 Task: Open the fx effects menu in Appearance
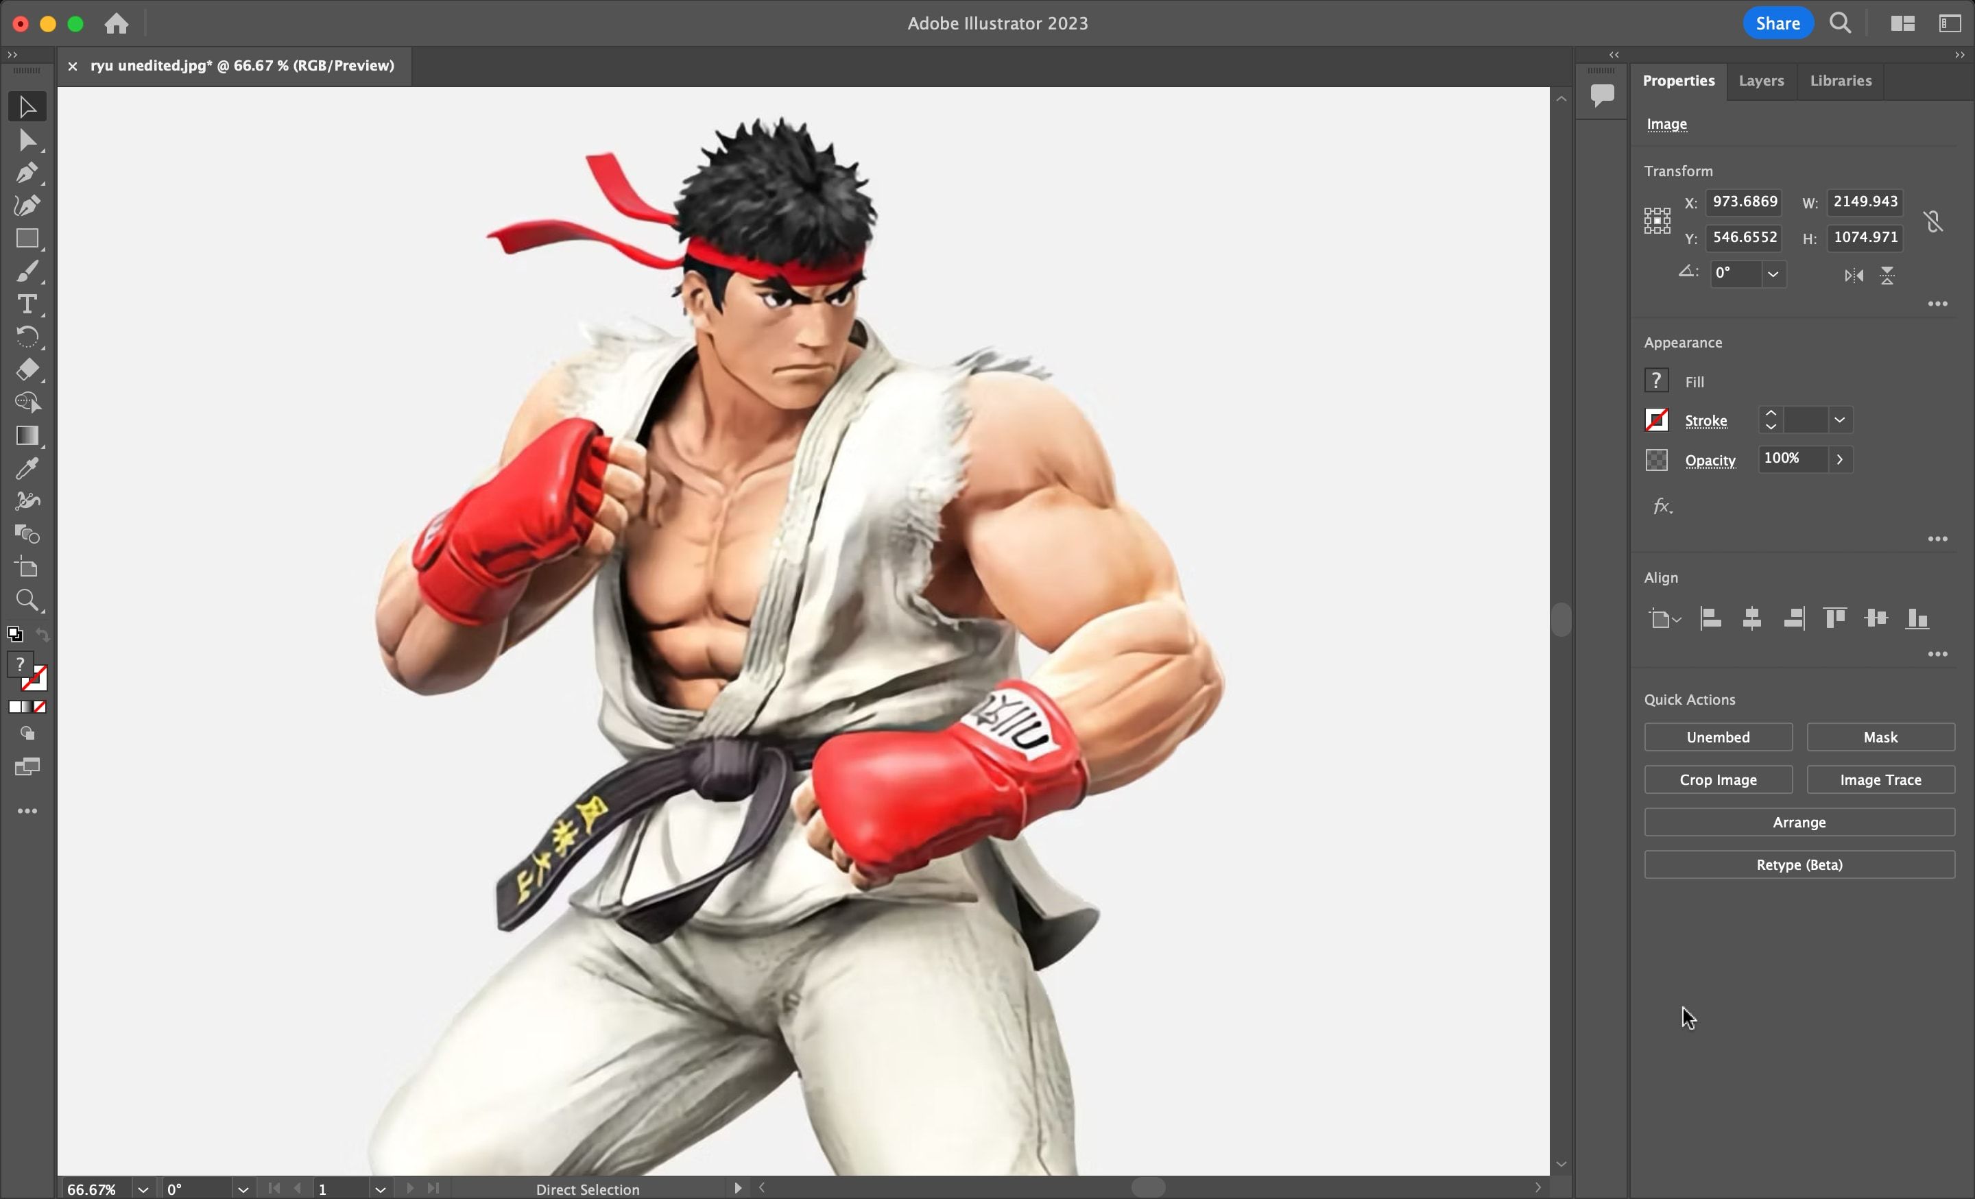1662,506
